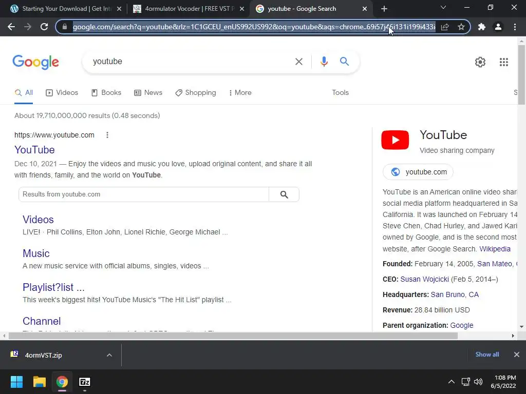Switch to 4ormulator Vocoder tab
Viewport: 526px width, 394px height.
[x=188, y=9]
